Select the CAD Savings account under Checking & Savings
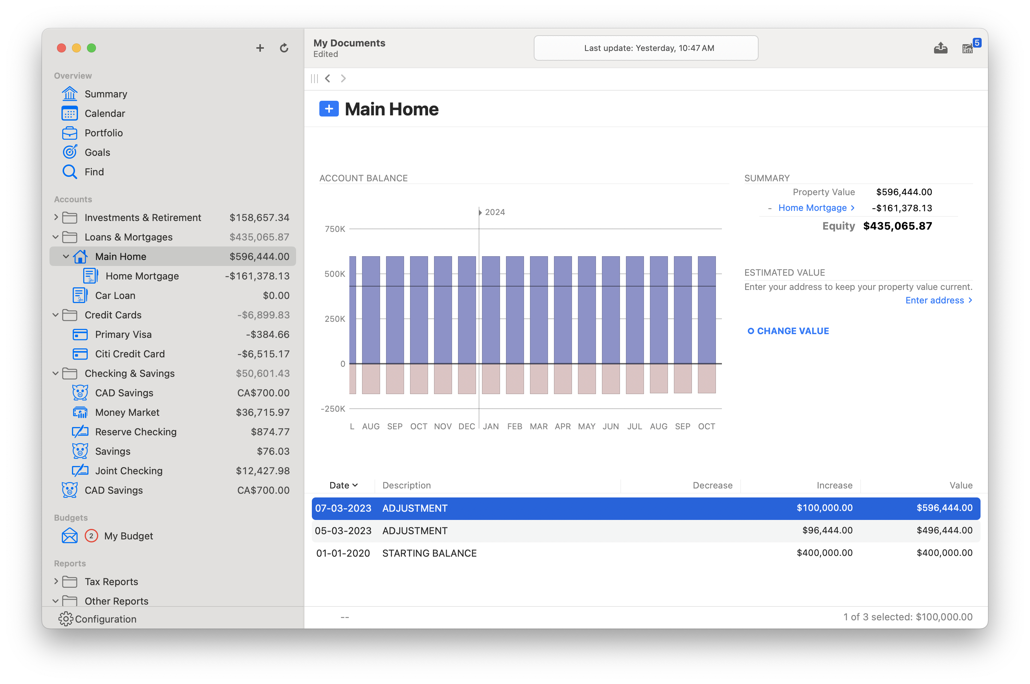 pos(173,393)
